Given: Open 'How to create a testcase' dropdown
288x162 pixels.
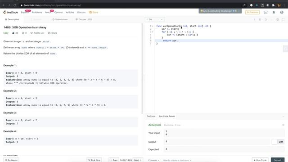Looking at the screenshot, I should (x=177, y=160).
